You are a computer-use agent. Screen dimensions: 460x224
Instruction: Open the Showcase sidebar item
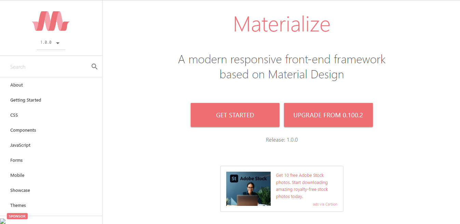51,190
